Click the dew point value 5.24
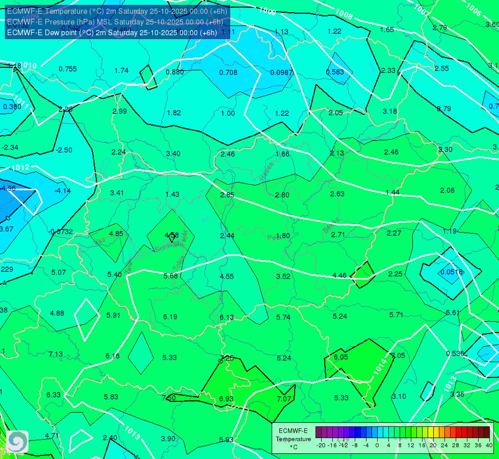Image resolution: width=499 pixels, height=459 pixels. pos(340,316)
